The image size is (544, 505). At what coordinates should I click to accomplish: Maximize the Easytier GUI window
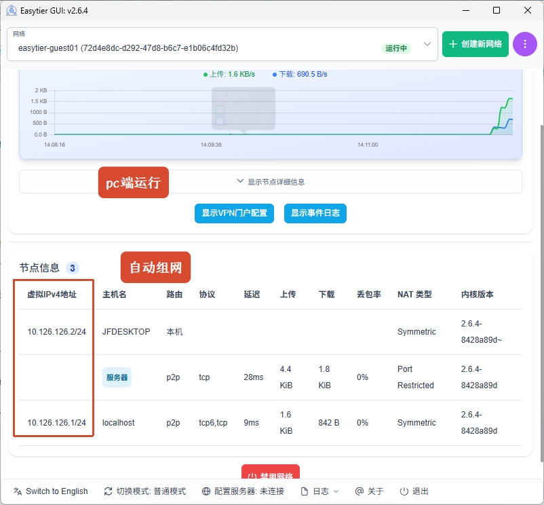(497, 10)
